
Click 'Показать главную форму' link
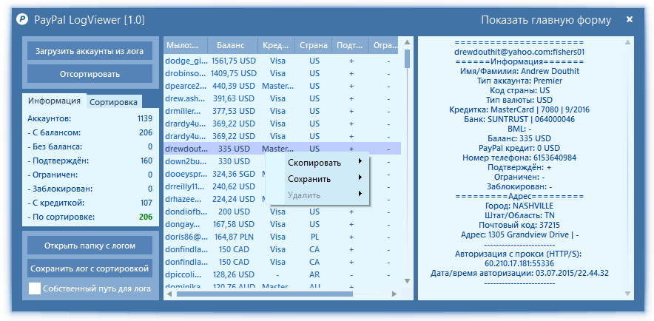coord(546,20)
